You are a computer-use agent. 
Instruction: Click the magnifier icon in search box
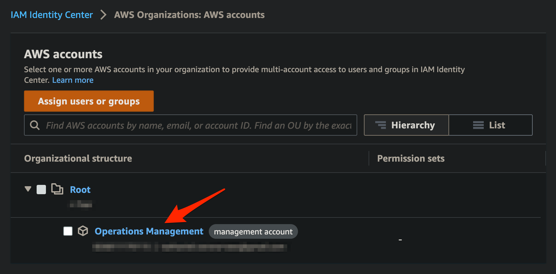(x=35, y=125)
